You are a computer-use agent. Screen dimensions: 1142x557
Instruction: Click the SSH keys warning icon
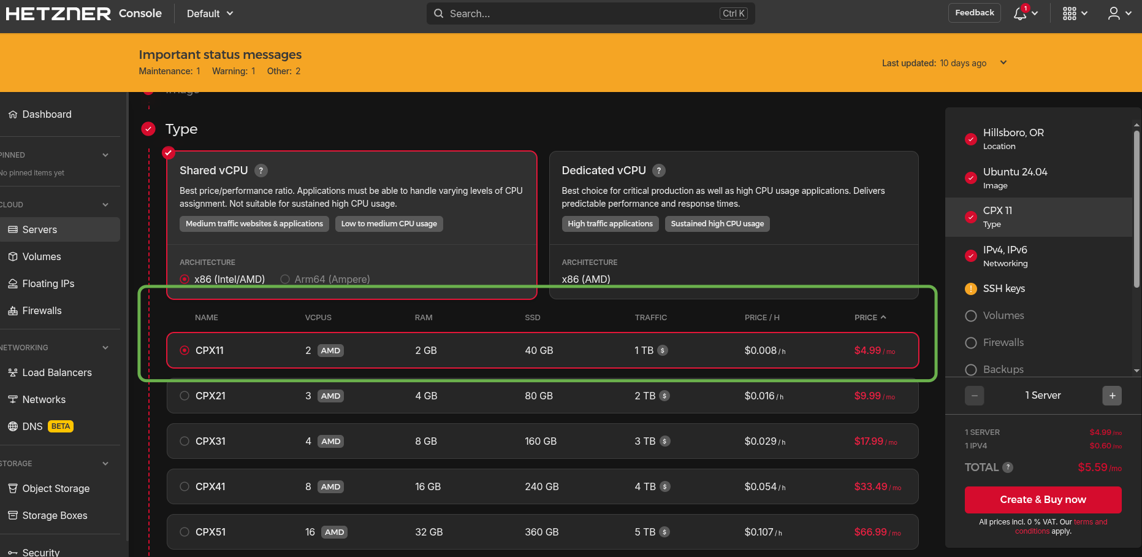tap(971, 289)
